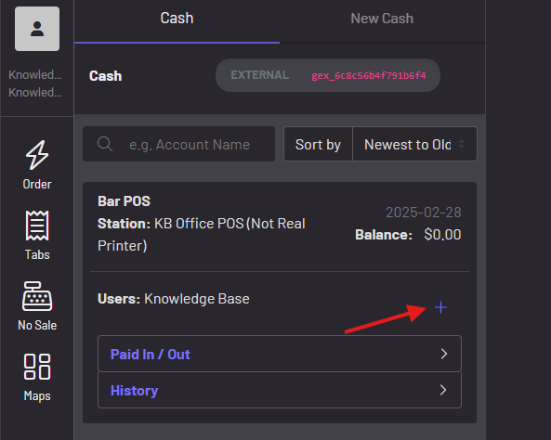Switch to the Cash tab
Viewport: 551px width, 440px height.
pyautogui.click(x=177, y=19)
